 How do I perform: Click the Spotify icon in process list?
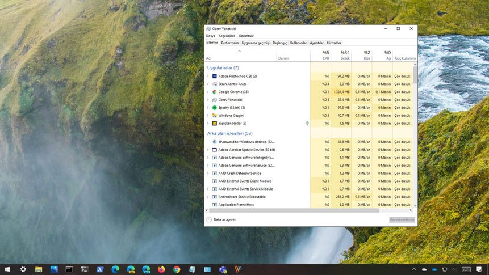click(x=215, y=107)
